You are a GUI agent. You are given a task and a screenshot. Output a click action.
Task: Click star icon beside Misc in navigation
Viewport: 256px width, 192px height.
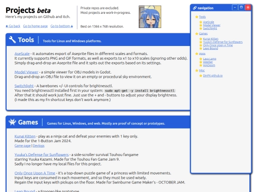[197, 71]
